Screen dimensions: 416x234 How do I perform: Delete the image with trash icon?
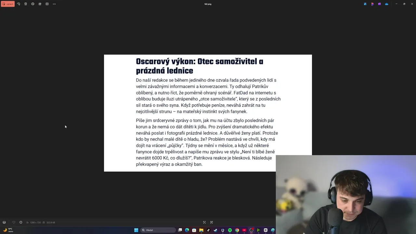pyautogui.click(x=26, y=4)
